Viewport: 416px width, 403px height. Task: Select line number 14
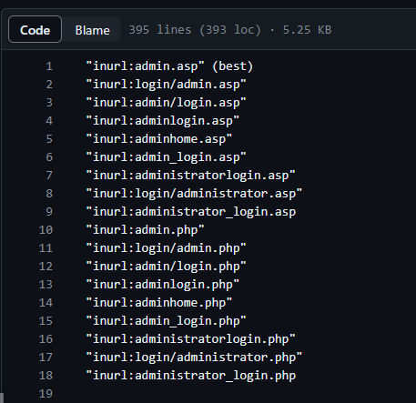click(46, 303)
